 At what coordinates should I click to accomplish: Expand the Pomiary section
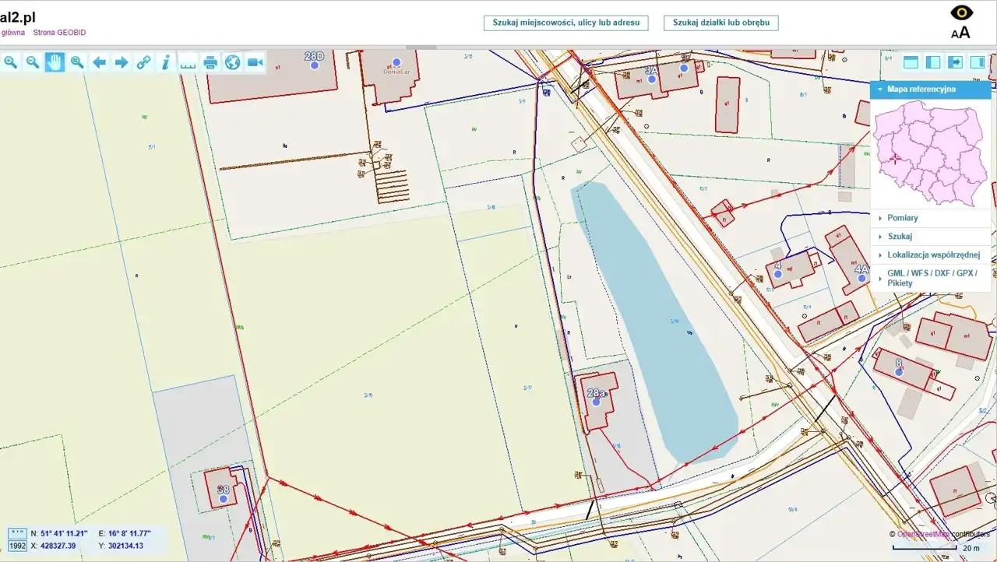coord(902,218)
